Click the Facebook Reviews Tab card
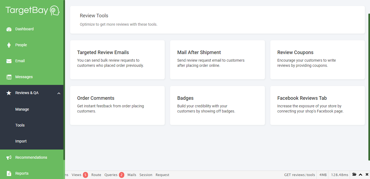Viewport: 370px width, 179px height. coord(317,105)
